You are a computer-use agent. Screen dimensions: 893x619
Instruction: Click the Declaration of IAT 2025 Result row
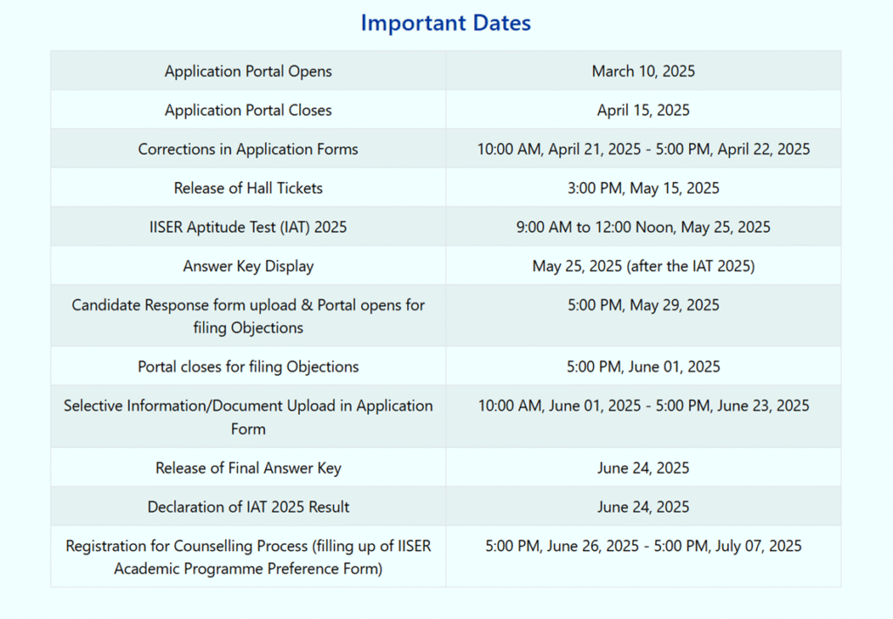(x=249, y=507)
